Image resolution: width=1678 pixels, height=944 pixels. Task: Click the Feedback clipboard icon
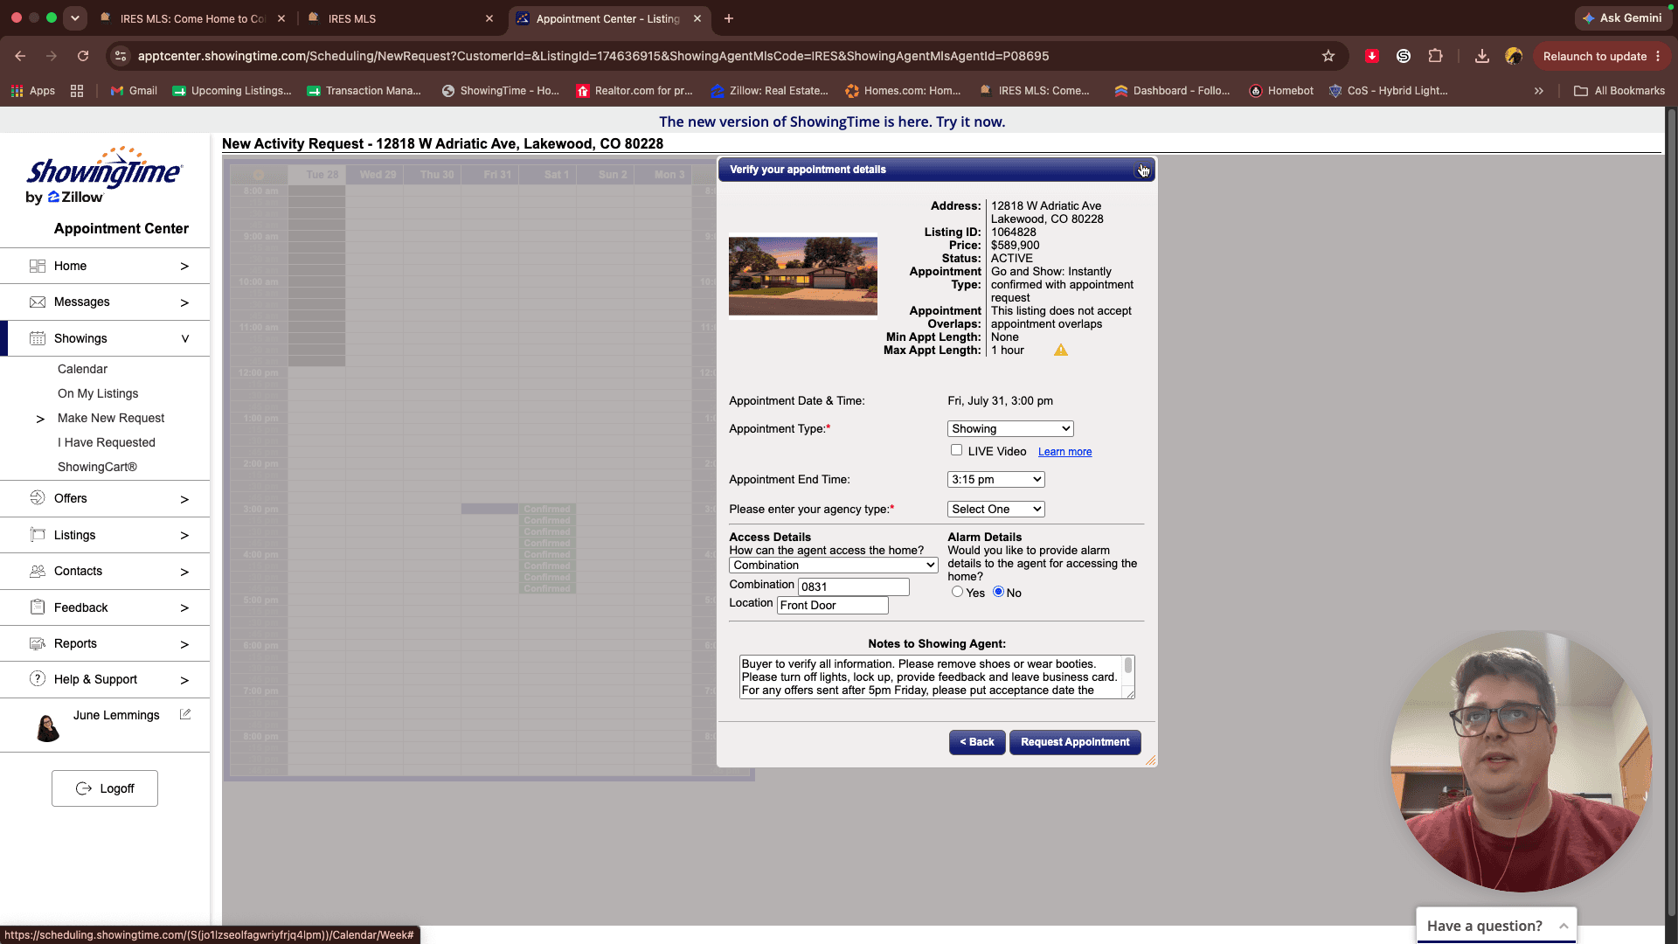click(x=38, y=607)
